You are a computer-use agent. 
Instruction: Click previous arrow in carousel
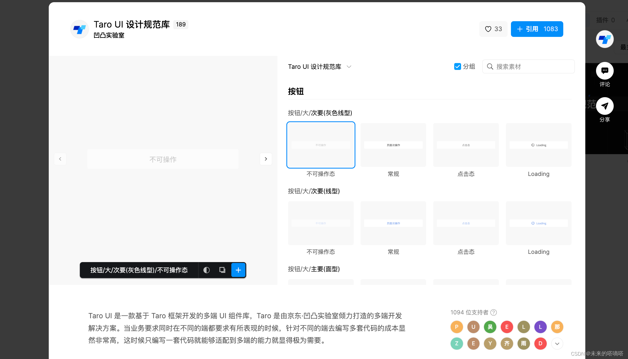[60, 159]
